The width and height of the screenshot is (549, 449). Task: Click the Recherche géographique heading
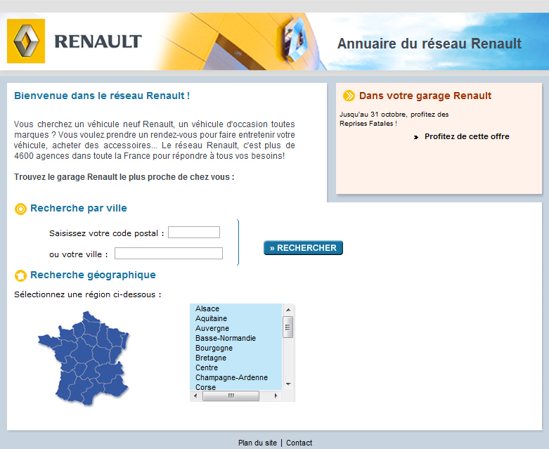click(93, 275)
